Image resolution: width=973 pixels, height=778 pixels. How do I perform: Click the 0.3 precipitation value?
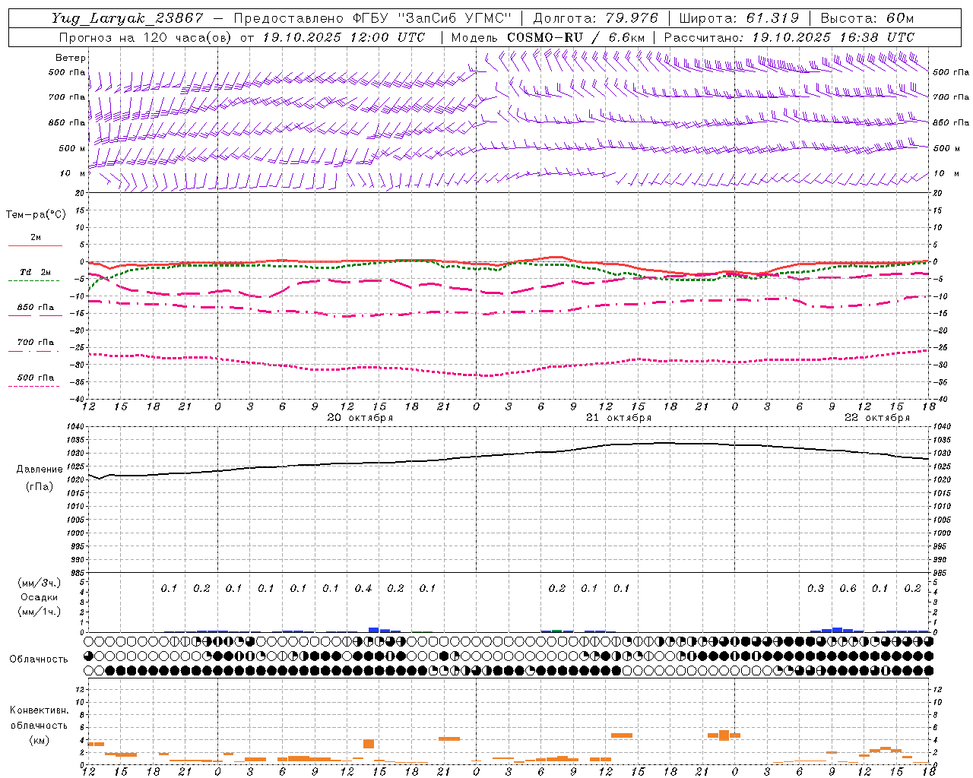click(816, 588)
